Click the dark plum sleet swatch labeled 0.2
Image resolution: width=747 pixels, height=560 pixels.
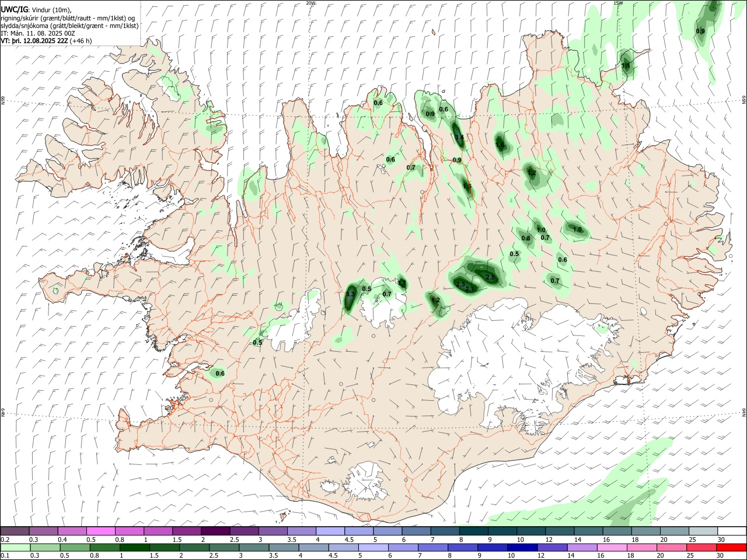pos(15,531)
